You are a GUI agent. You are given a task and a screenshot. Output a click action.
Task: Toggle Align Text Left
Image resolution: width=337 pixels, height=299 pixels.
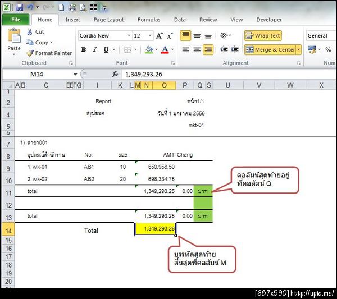[186, 49]
